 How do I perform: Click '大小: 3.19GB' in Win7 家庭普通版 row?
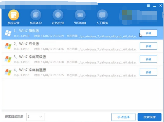22,75
